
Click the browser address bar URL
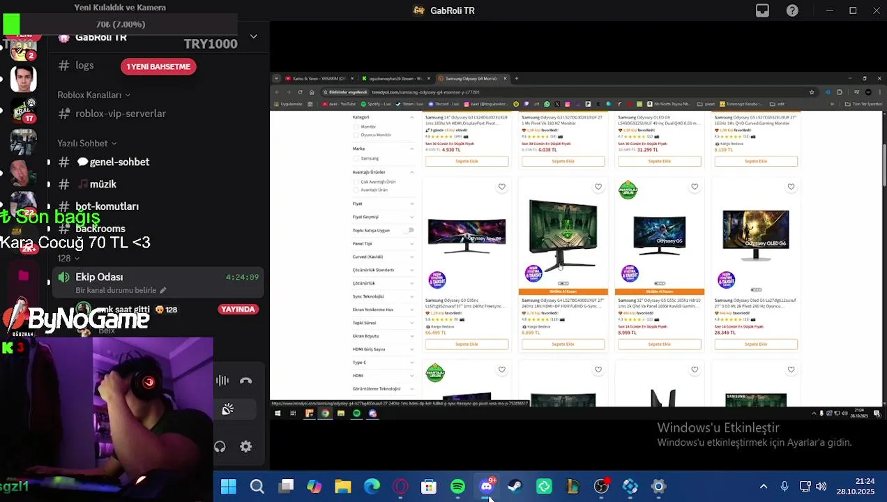click(x=426, y=92)
